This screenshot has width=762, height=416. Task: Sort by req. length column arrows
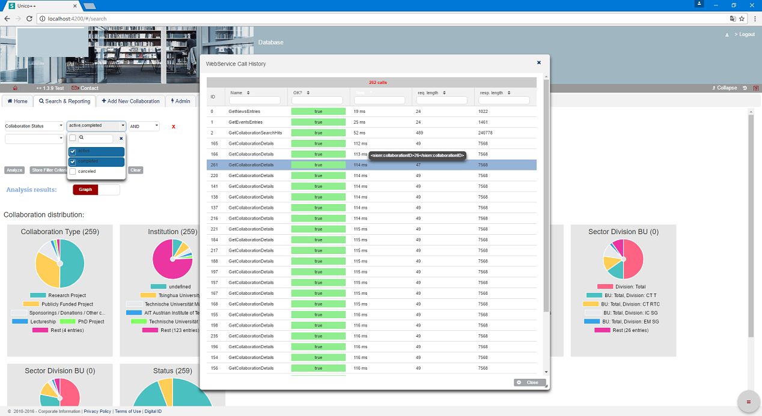click(444, 92)
